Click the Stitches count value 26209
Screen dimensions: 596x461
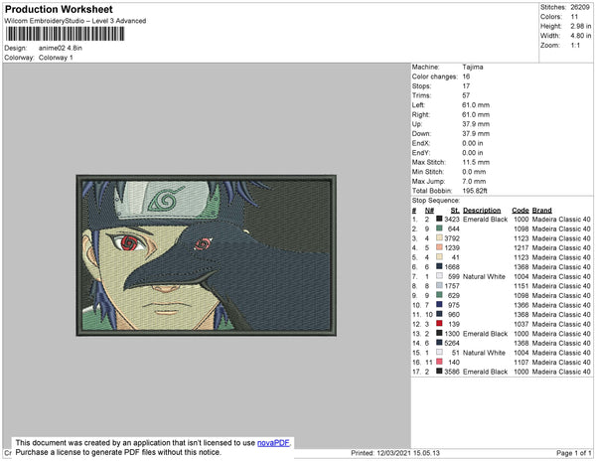pyautogui.click(x=583, y=7)
